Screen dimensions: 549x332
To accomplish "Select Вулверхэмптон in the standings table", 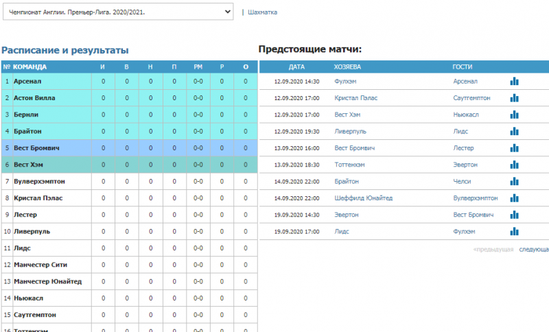I will click(39, 181).
